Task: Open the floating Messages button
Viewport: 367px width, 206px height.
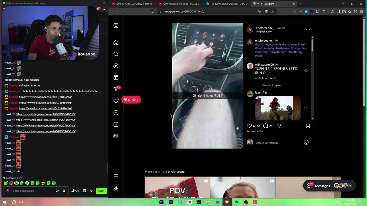Action: 329,186
